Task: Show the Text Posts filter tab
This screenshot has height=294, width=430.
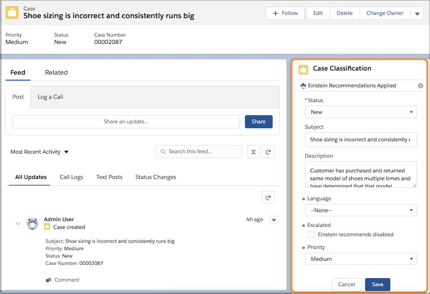Action: coord(109,177)
